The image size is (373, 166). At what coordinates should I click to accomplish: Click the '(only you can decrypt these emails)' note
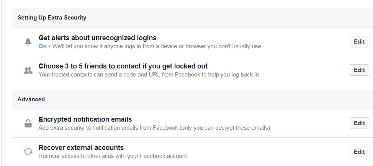click(x=225, y=128)
